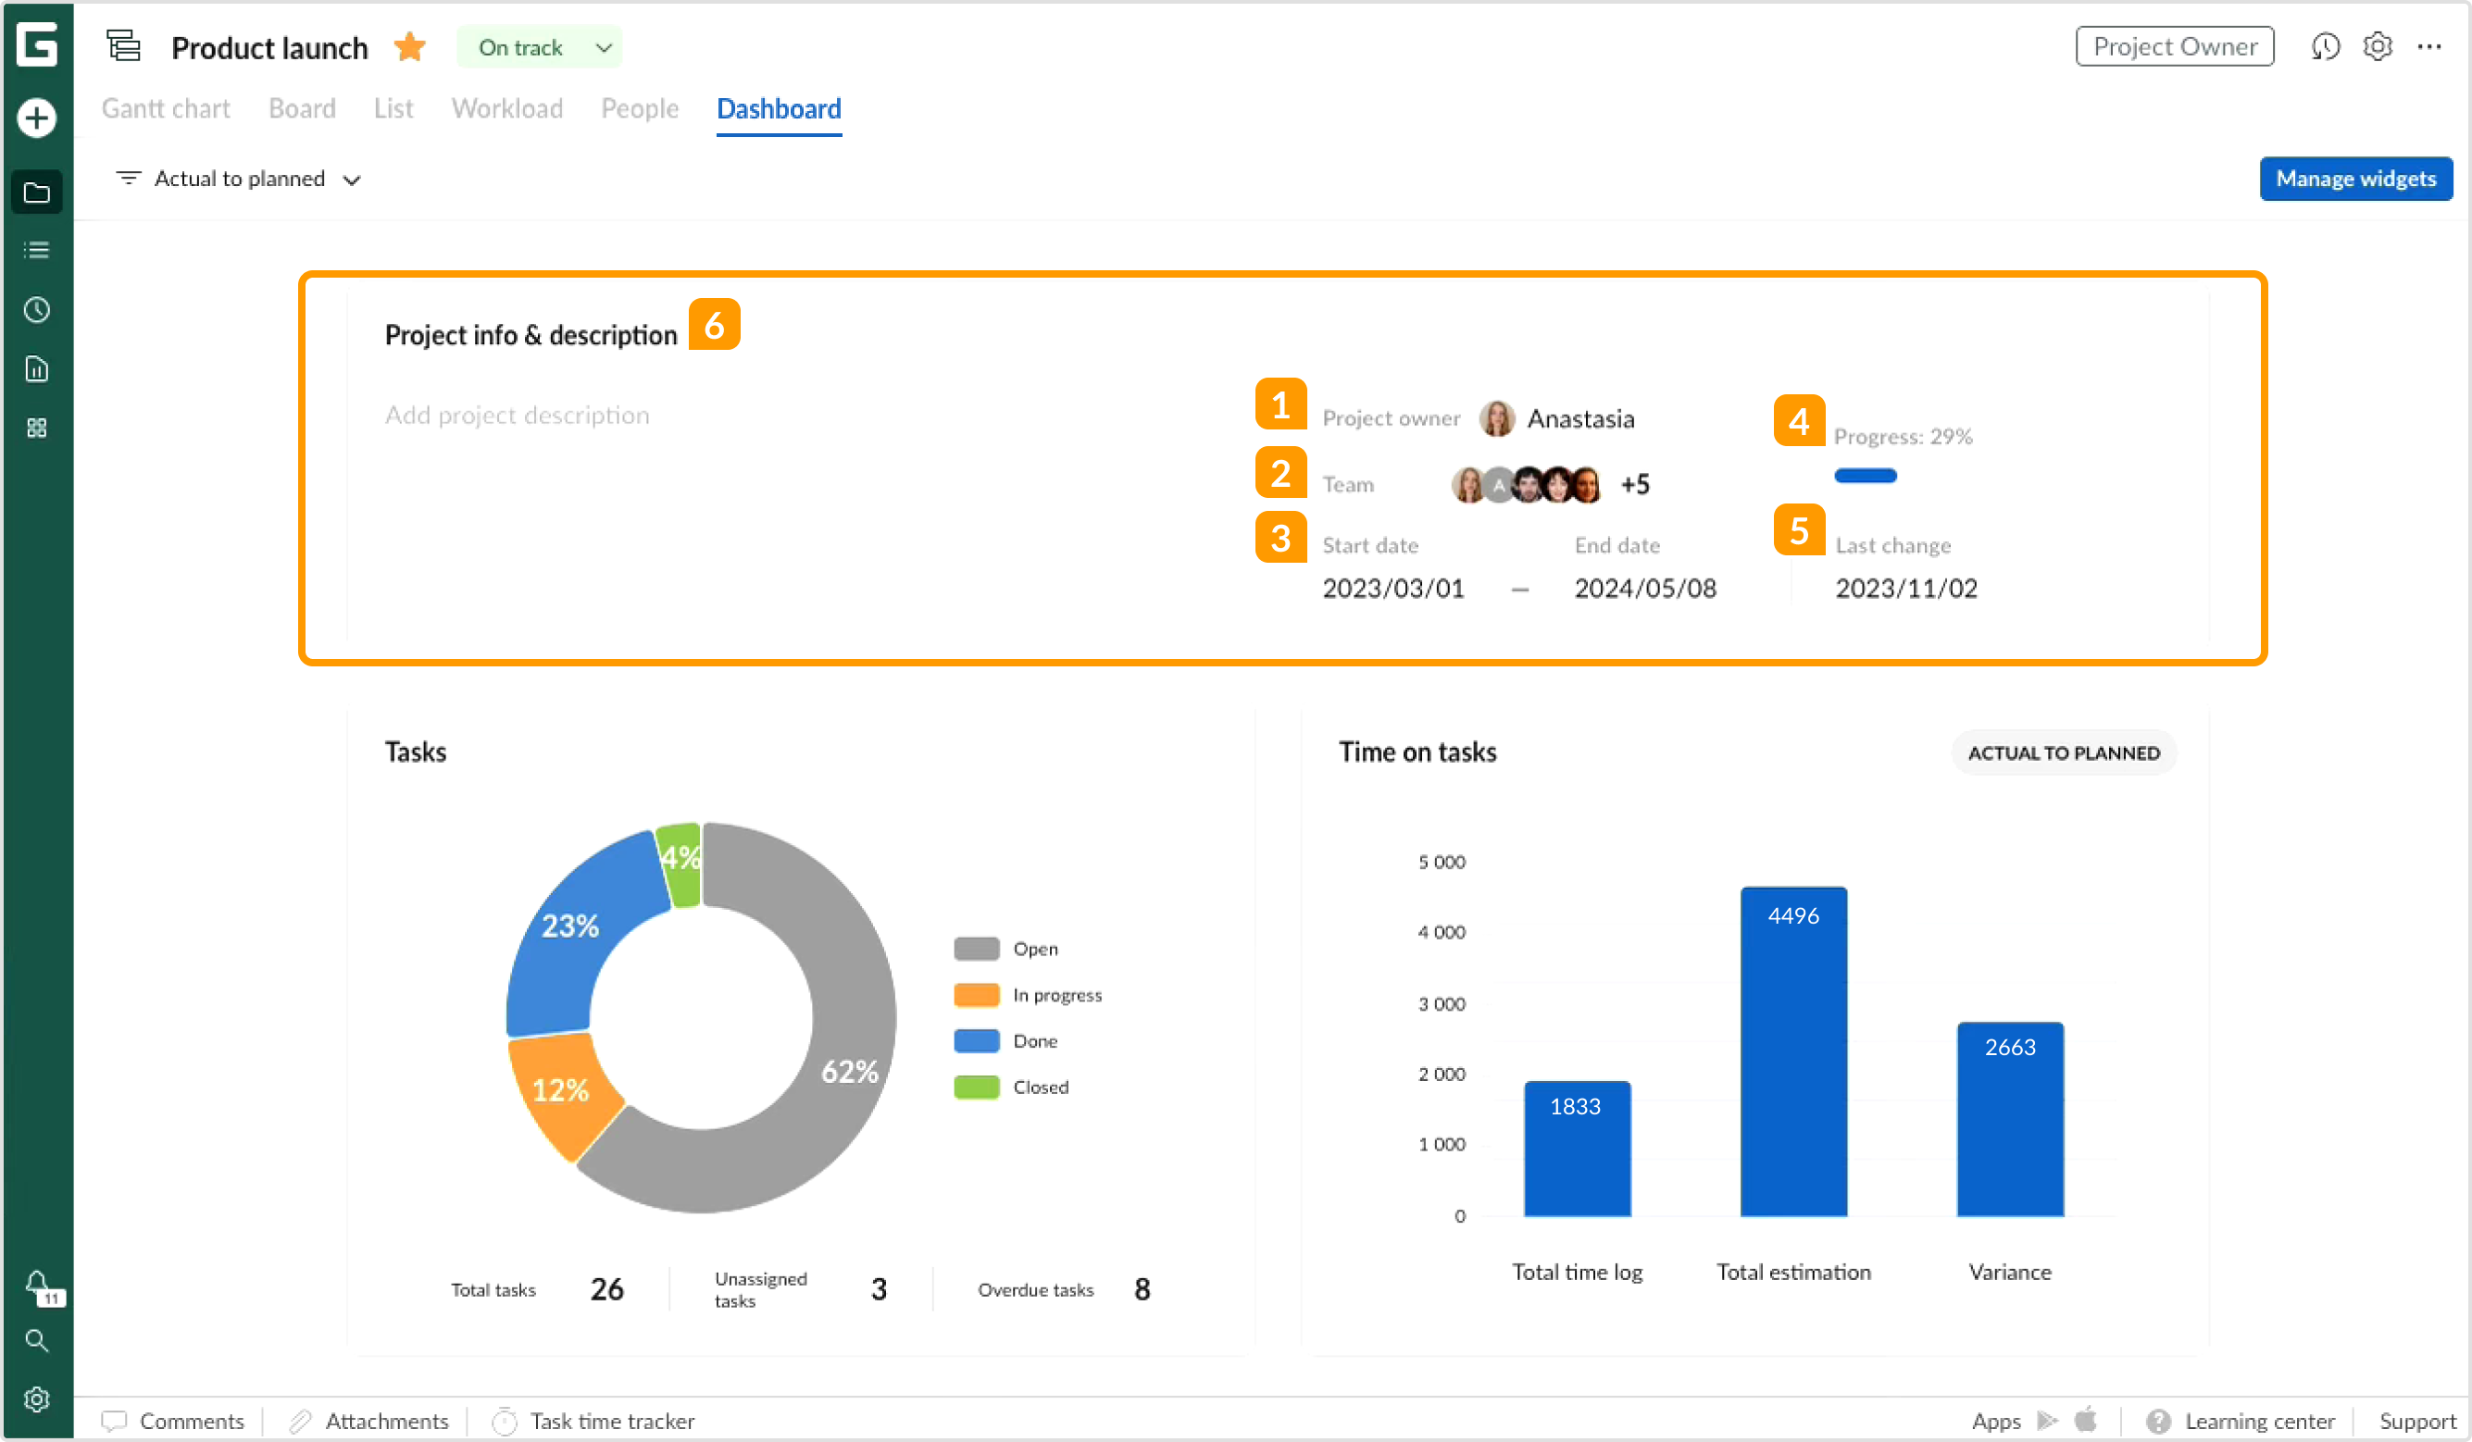
Task: Switch to the Gantt chart tab
Action: pyautogui.click(x=165, y=108)
